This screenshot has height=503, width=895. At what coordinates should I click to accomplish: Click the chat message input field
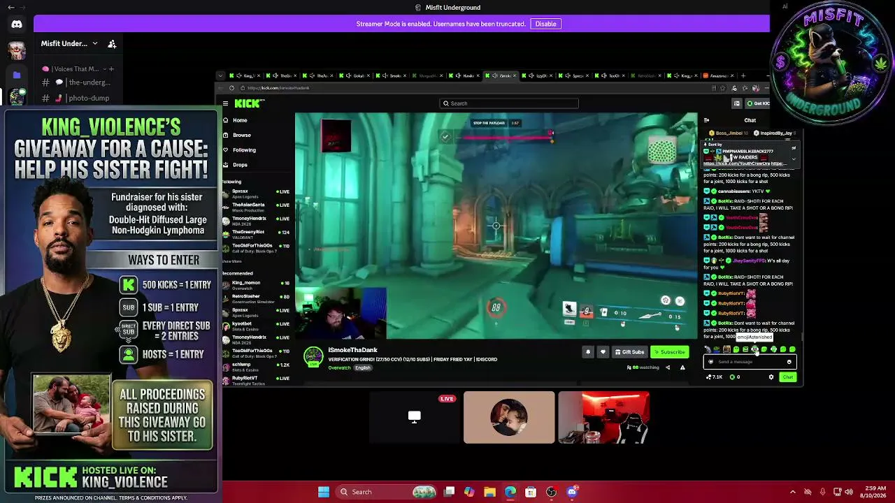[x=749, y=362]
